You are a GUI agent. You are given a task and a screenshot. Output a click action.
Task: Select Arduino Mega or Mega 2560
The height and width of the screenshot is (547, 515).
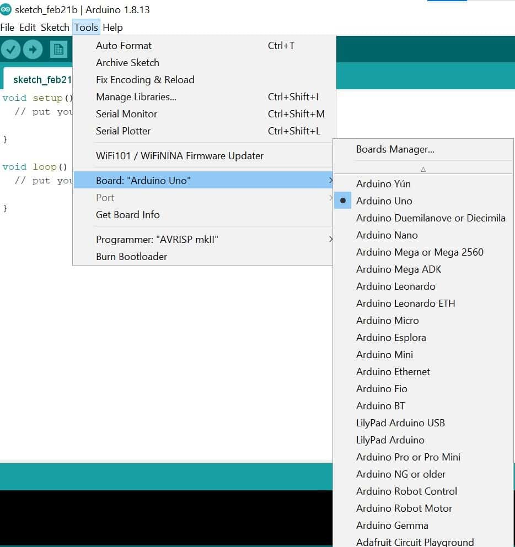pos(423,252)
